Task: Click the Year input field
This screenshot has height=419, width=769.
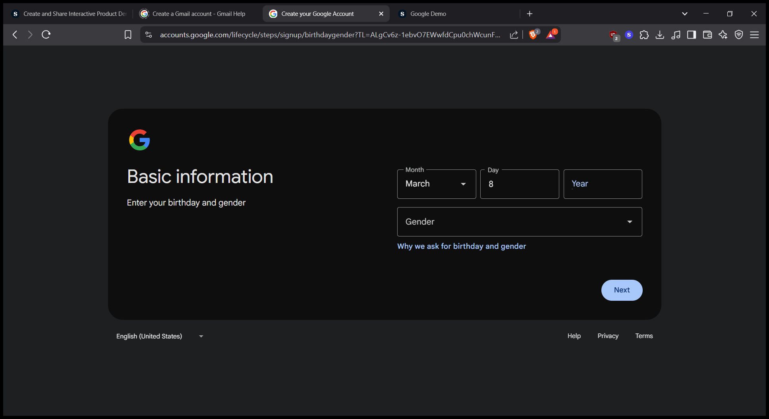Action: click(603, 184)
